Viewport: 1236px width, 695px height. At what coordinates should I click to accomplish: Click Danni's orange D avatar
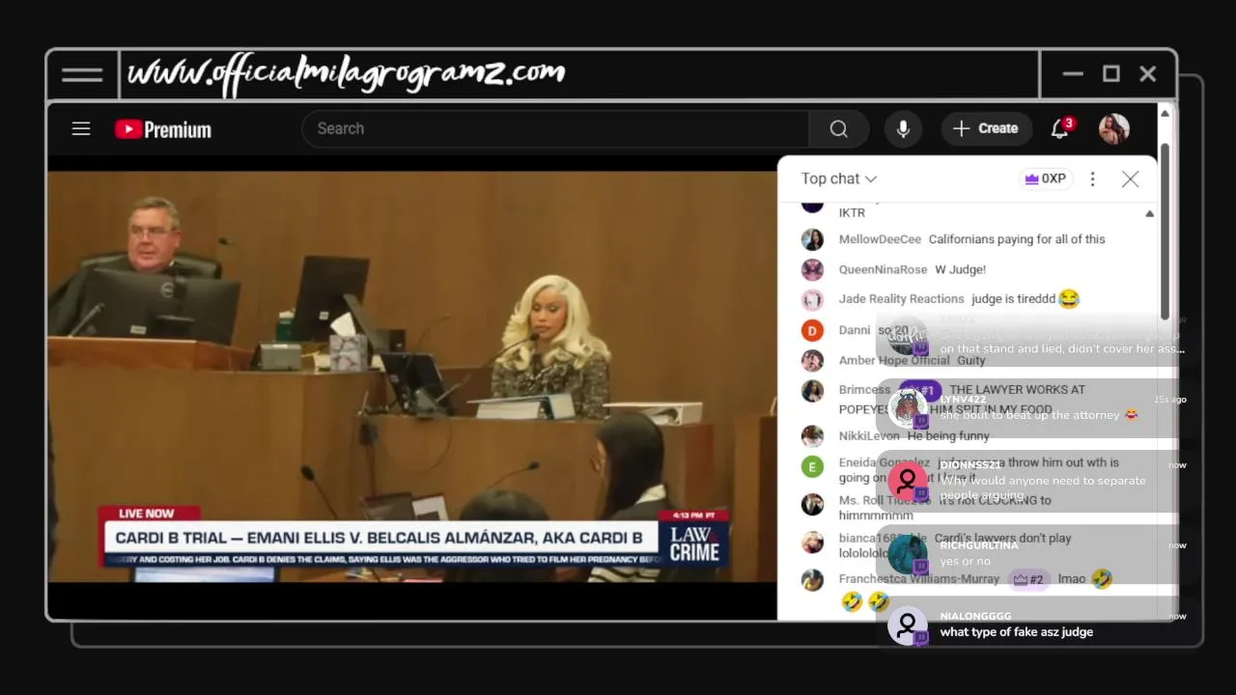pyautogui.click(x=812, y=330)
